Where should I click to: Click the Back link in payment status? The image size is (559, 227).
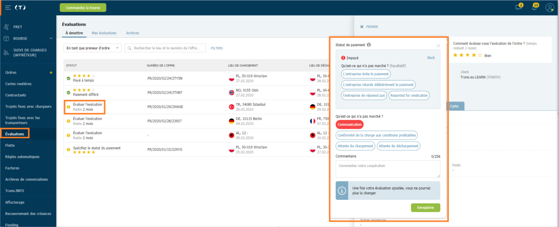tap(431, 58)
